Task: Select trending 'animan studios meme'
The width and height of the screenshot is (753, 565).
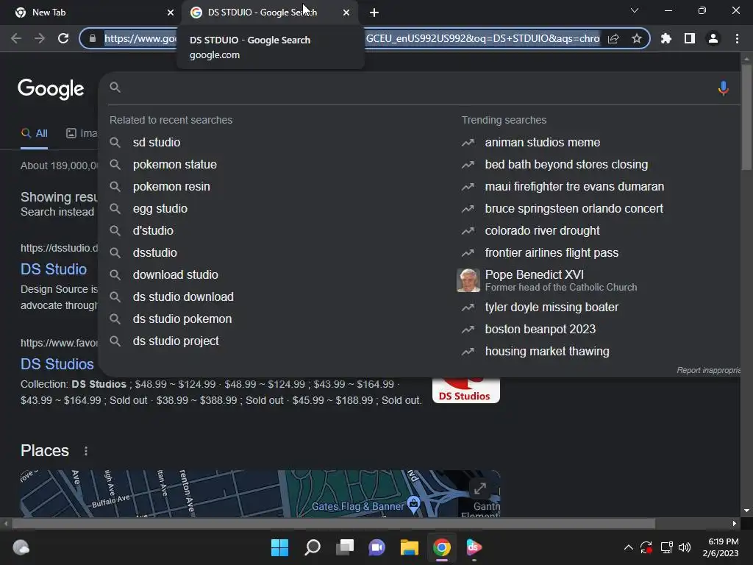Action: (543, 142)
